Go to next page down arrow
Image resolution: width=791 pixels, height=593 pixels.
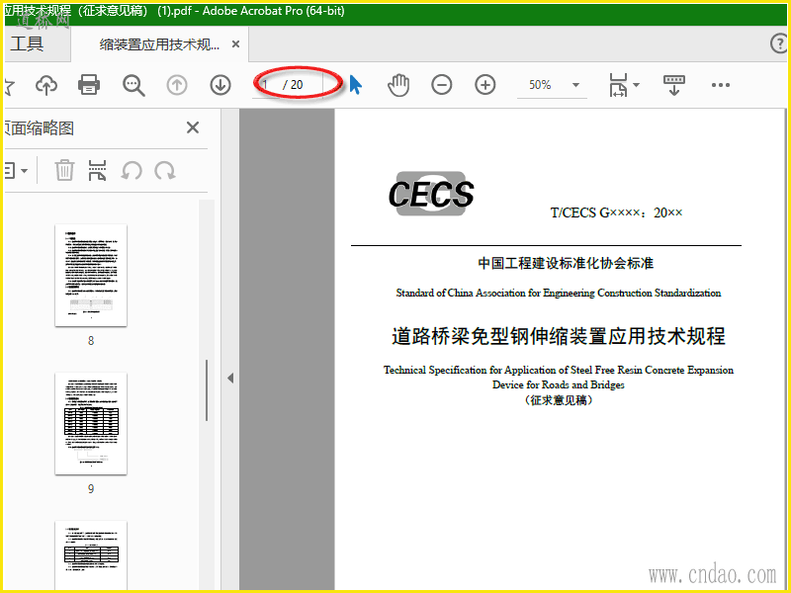pos(220,85)
